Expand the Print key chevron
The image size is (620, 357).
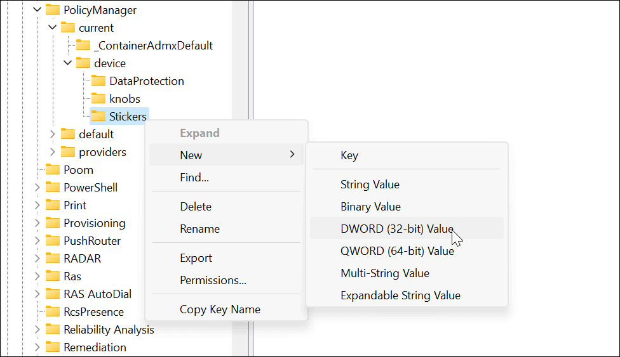tap(37, 205)
